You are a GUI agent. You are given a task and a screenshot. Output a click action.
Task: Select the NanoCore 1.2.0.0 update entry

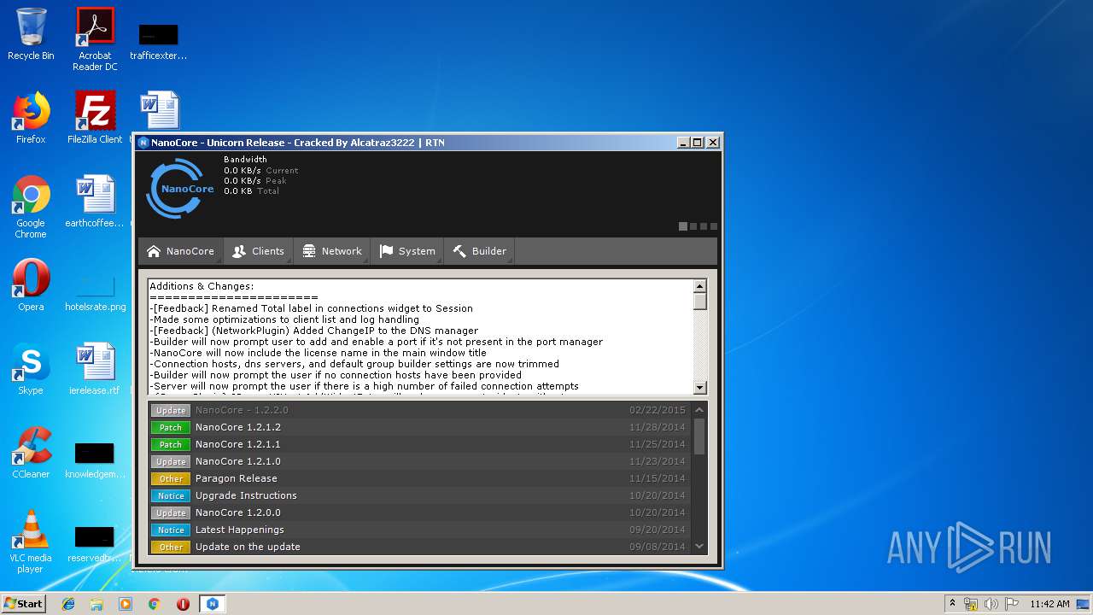[418, 512]
